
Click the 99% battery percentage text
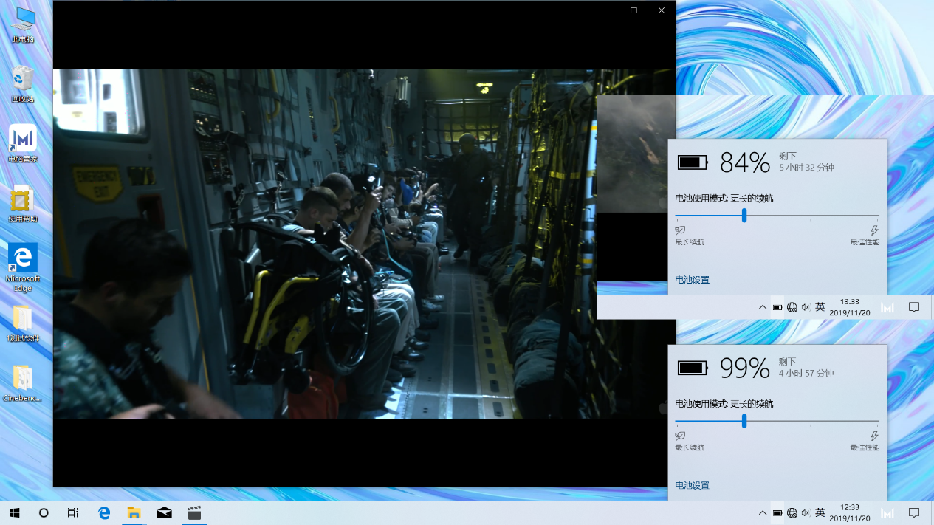coord(745,368)
